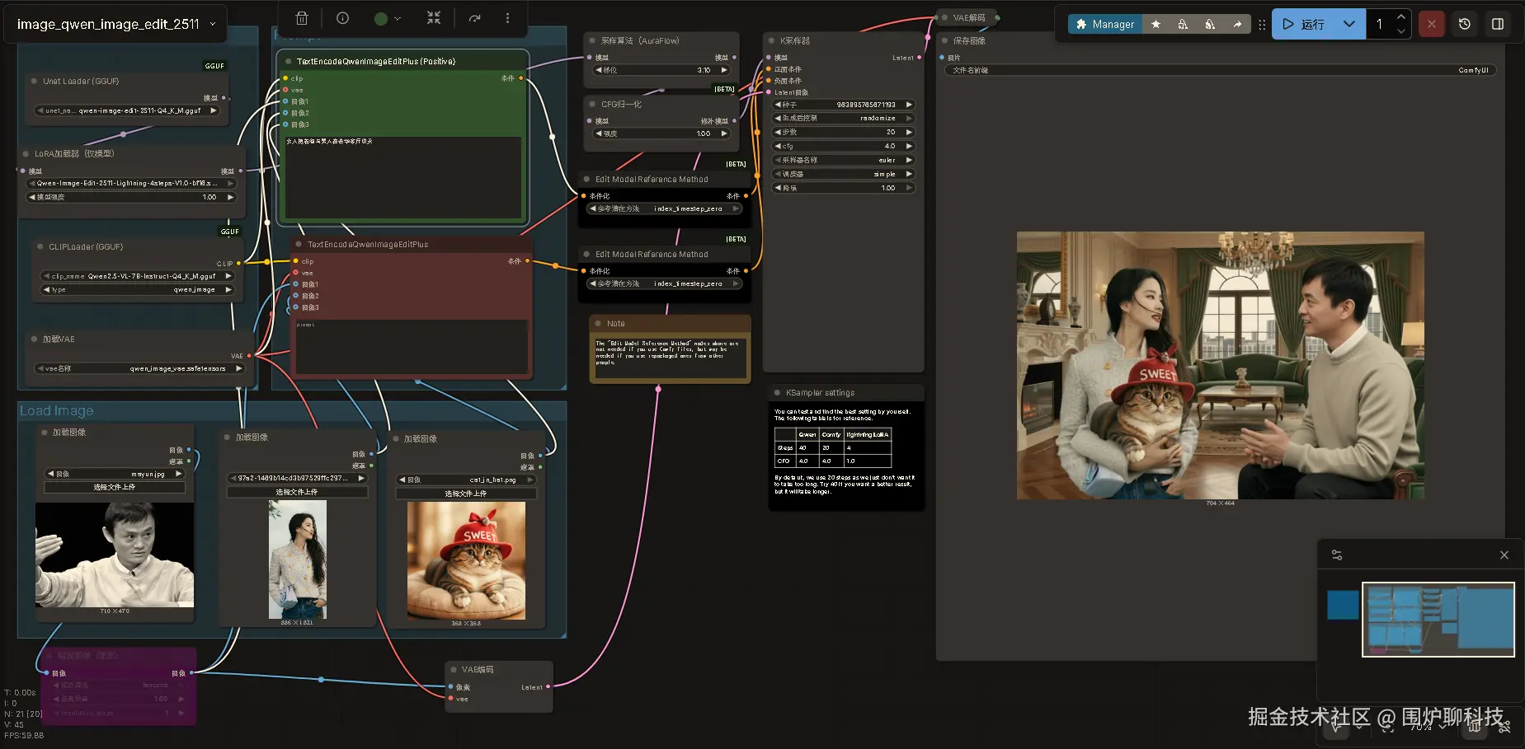Toggle collapse dot of CLIPLoader (GGUF) node
Screen dimensions: 1525x749
point(40,246)
